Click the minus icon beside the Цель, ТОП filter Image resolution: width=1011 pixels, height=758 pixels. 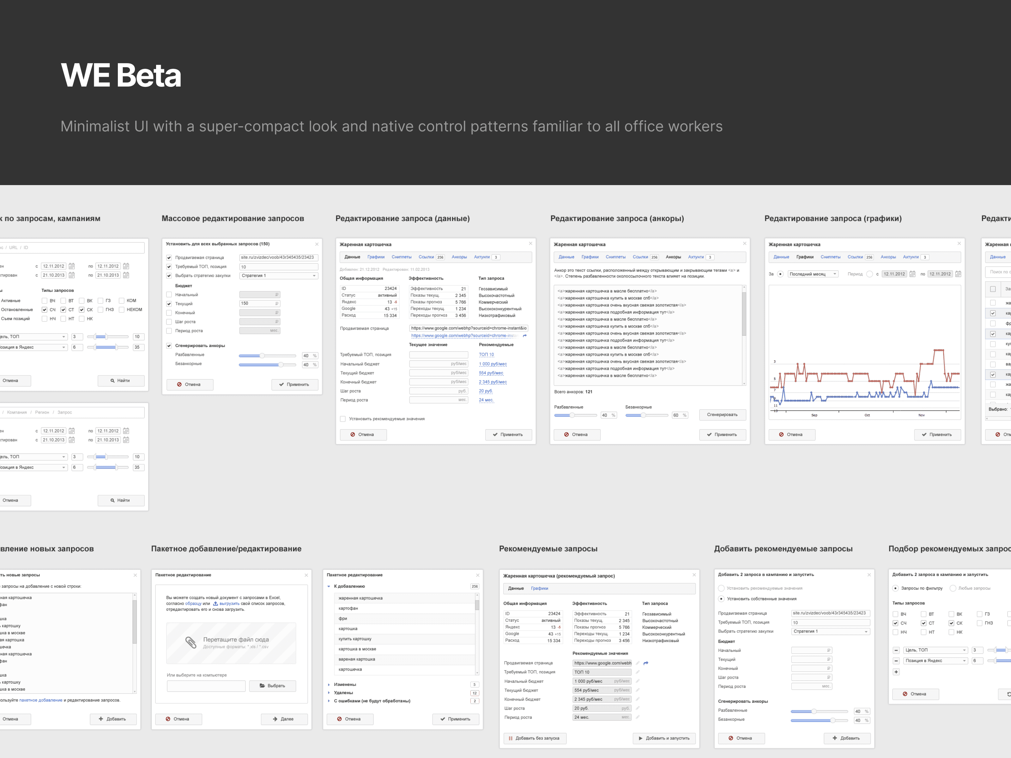[896, 650]
